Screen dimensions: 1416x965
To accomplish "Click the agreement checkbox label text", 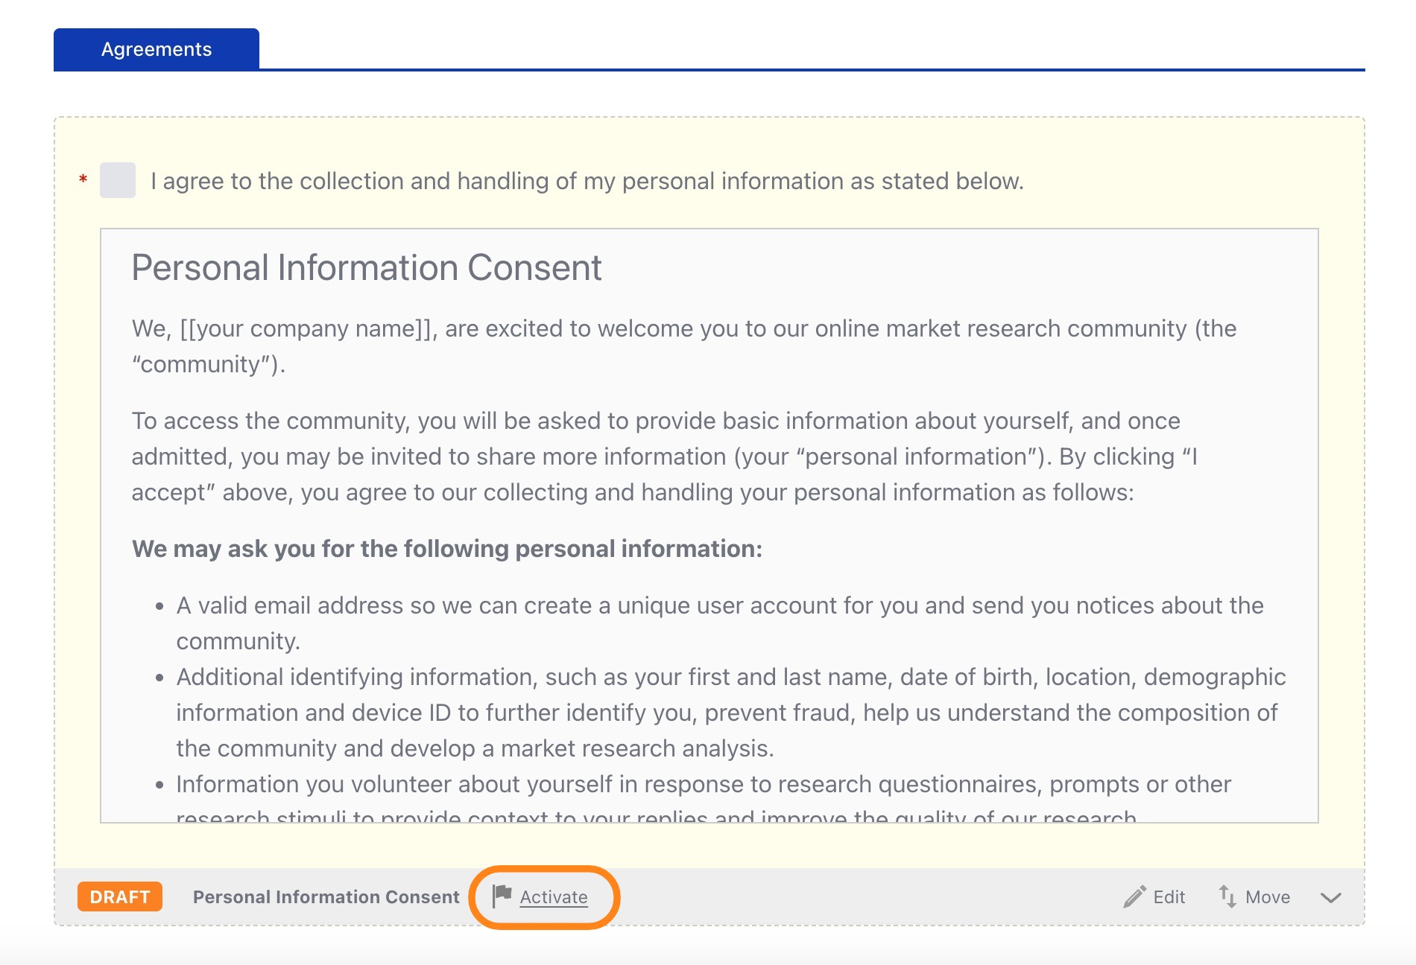I will 587,181.
